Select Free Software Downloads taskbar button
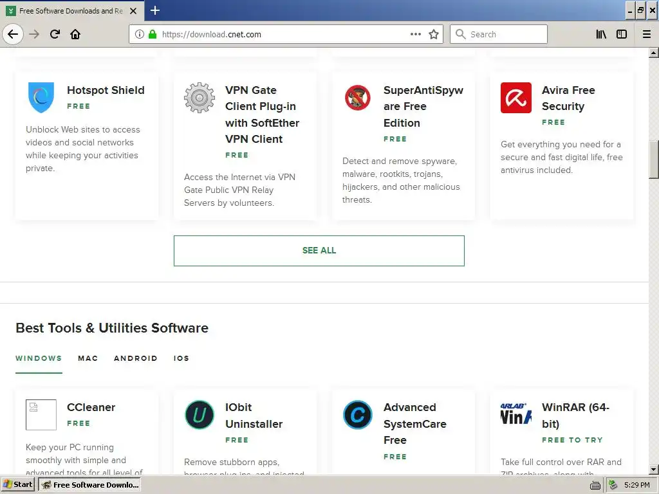659x494 pixels. click(x=89, y=485)
